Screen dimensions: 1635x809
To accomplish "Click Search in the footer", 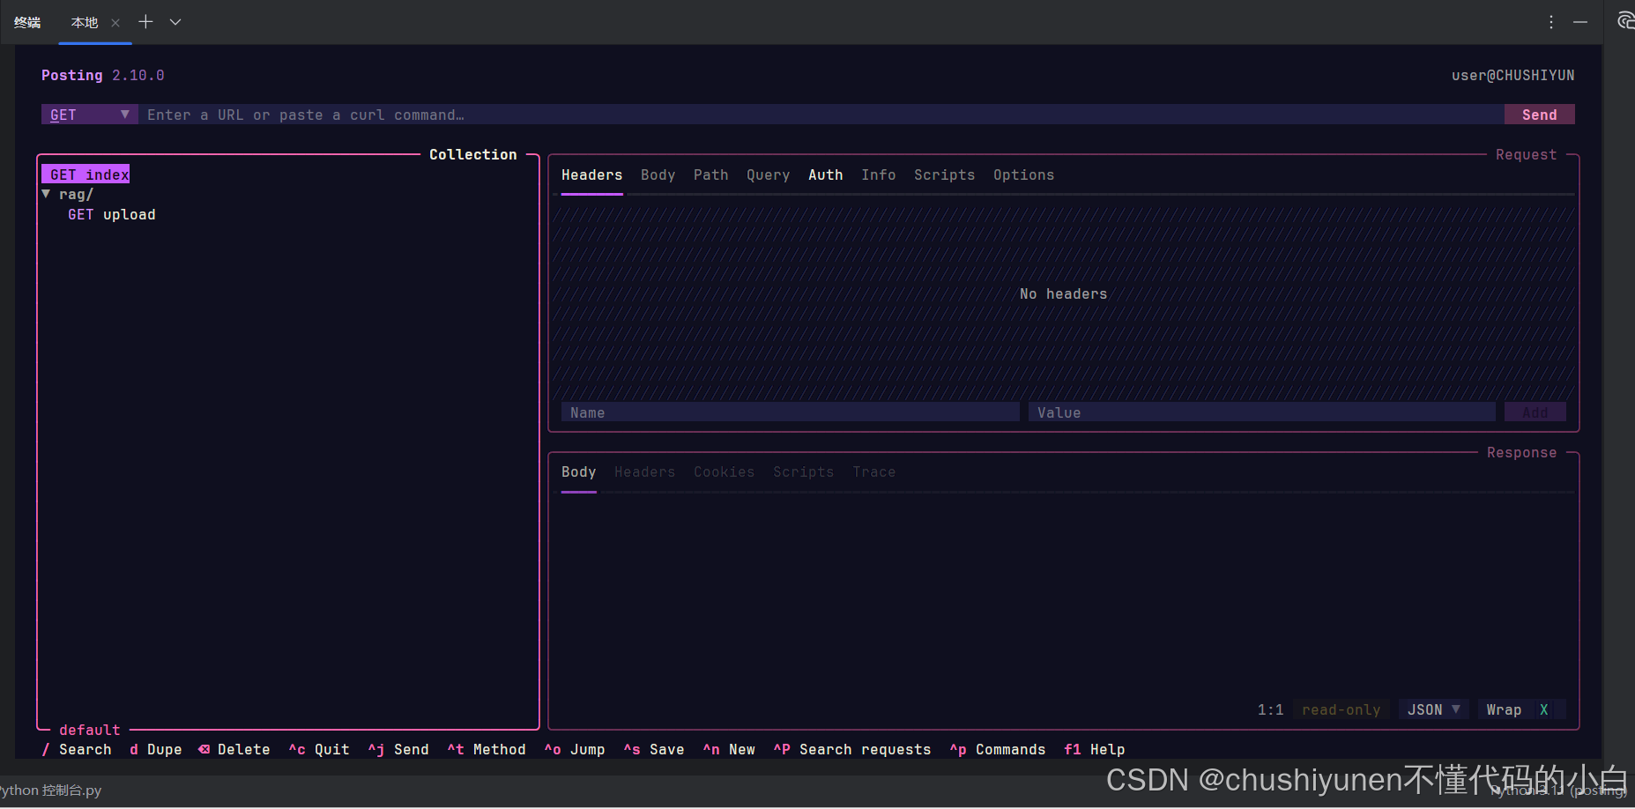I will (77, 750).
